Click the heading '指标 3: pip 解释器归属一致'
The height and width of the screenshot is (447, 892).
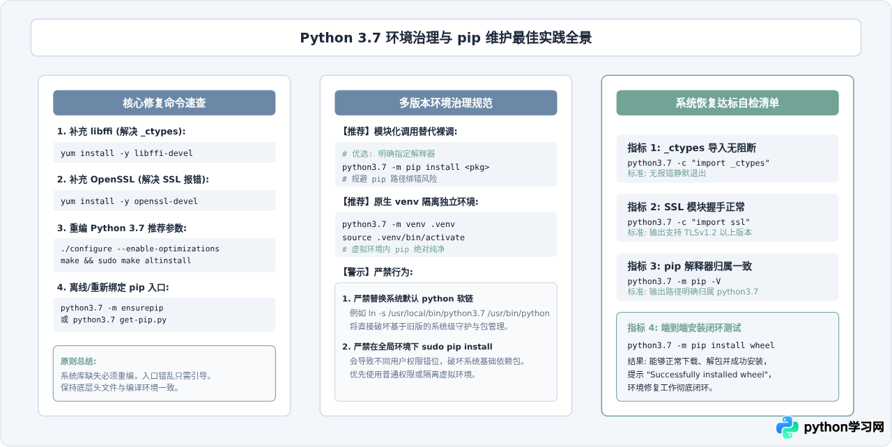pos(689,266)
